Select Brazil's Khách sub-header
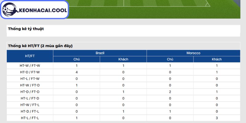Image resolution: width=246 pixels, height=123 pixels. coord(123,59)
